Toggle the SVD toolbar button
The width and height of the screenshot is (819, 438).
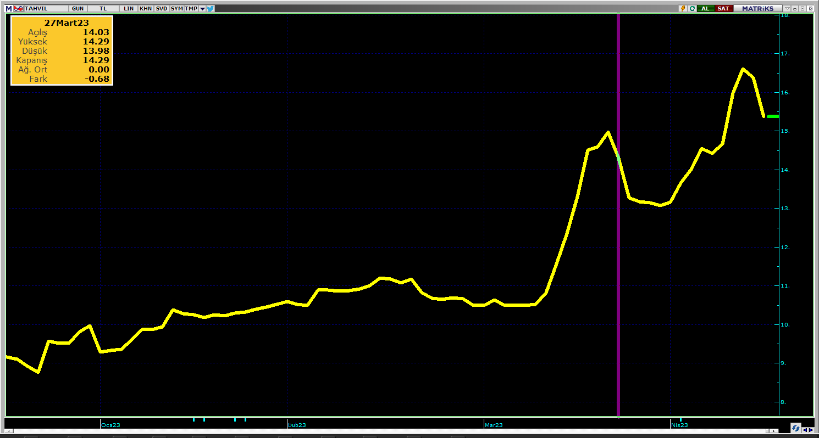pos(162,9)
